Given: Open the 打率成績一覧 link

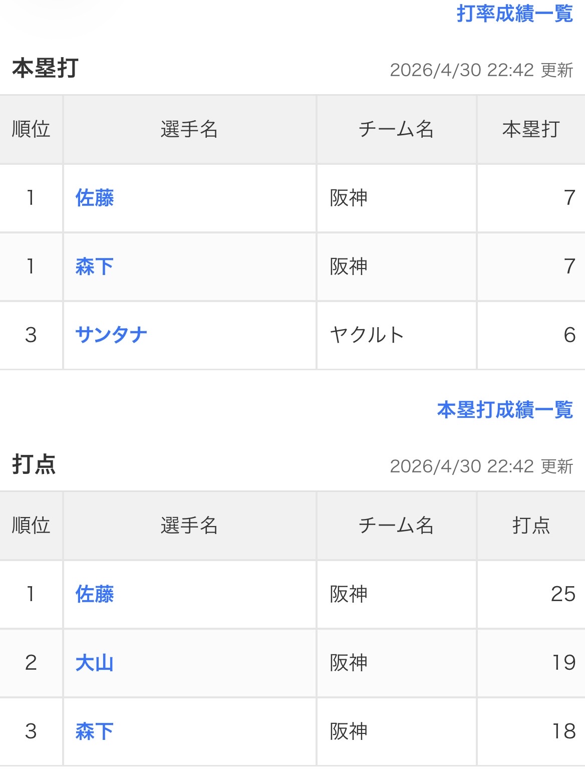Looking at the screenshot, I should pyautogui.click(x=514, y=14).
